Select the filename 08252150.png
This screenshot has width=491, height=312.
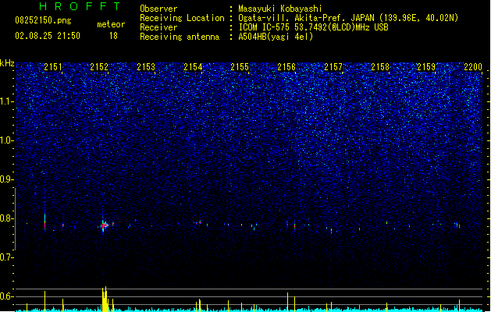43,20
